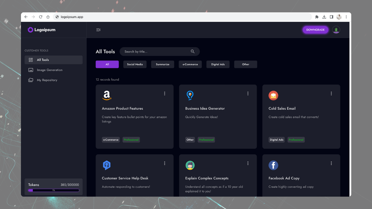Image resolution: width=372 pixels, height=209 pixels.
Task: Click Professional tag on Cold Sales Email card
Action: click(296, 140)
